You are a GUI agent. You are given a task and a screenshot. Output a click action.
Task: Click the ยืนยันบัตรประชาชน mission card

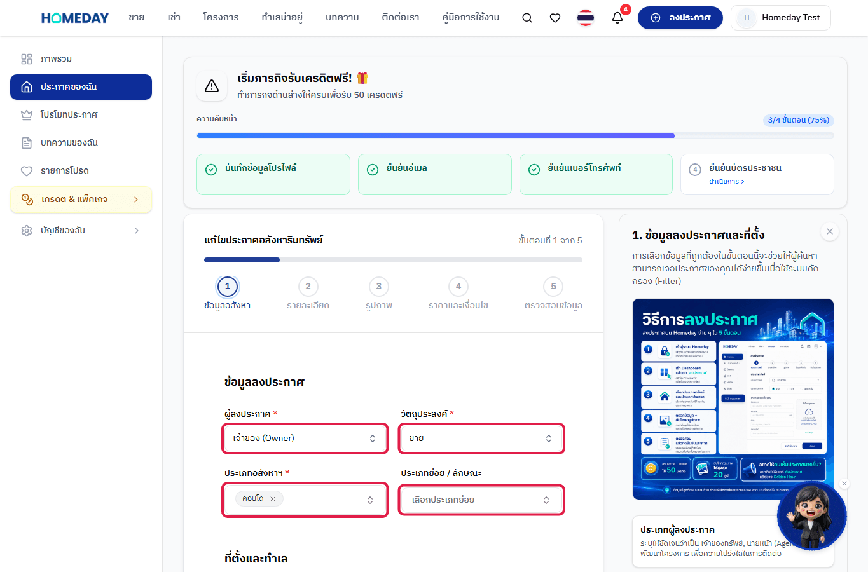pos(757,174)
